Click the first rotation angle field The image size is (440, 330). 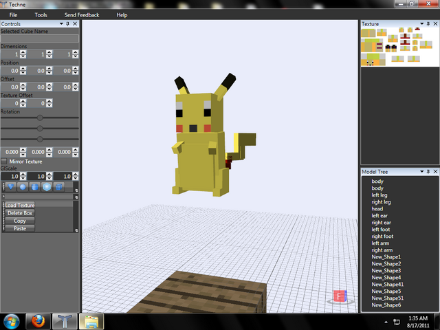pyautogui.click(x=10, y=152)
